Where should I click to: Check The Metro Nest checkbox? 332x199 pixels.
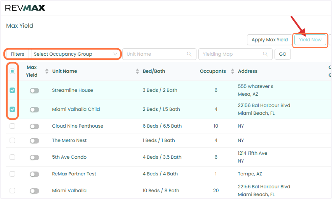[12, 140]
